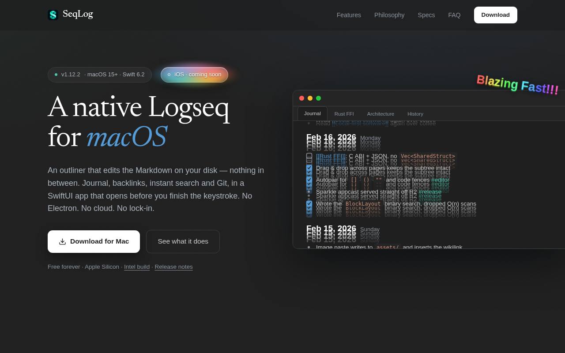Click the #release tag

tap(430, 192)
